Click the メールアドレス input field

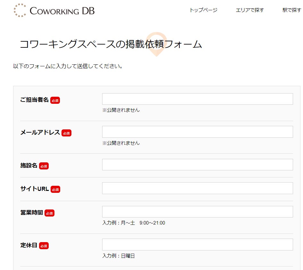198,132
